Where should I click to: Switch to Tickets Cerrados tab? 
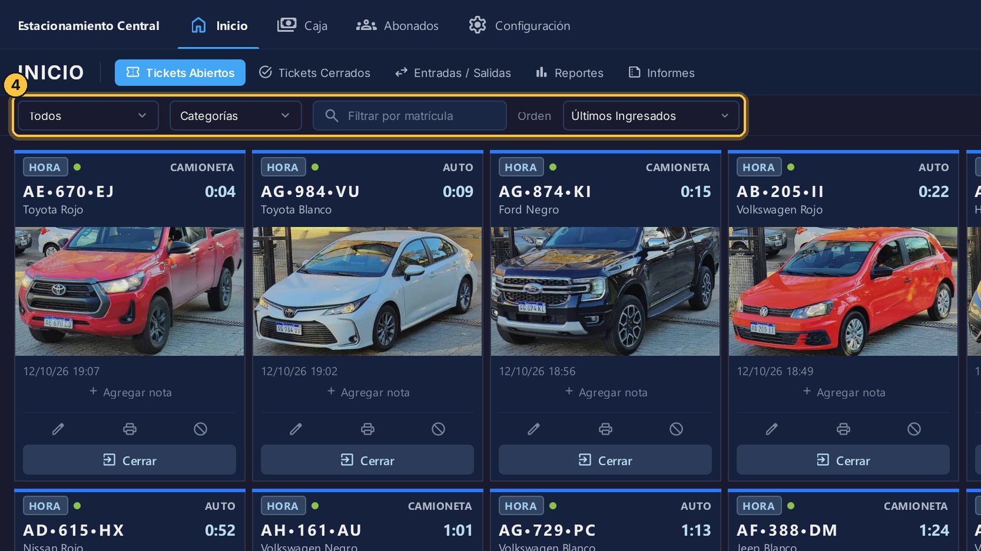(315, 73)
